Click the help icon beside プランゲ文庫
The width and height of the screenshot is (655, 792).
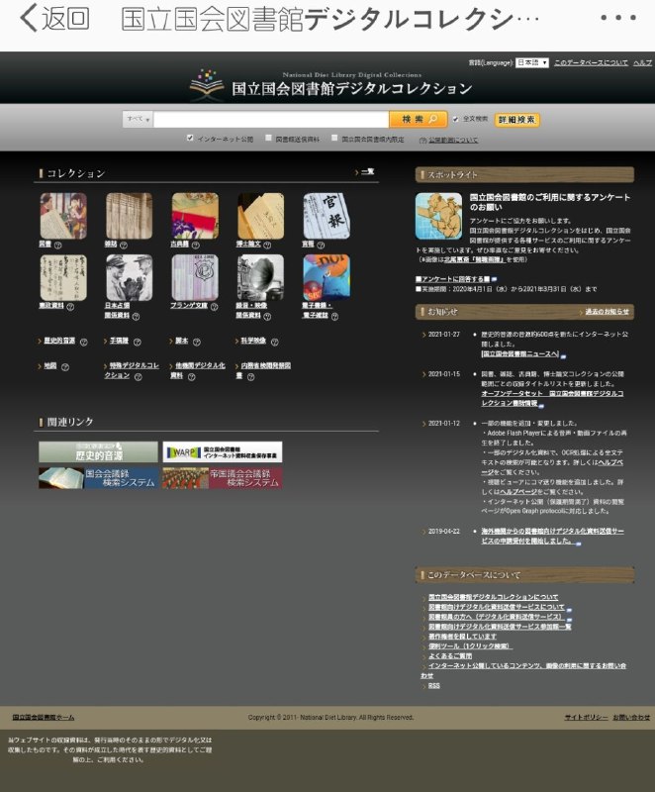215,307
